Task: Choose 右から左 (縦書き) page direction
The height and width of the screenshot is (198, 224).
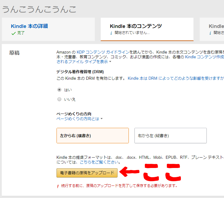Action: 170,136
